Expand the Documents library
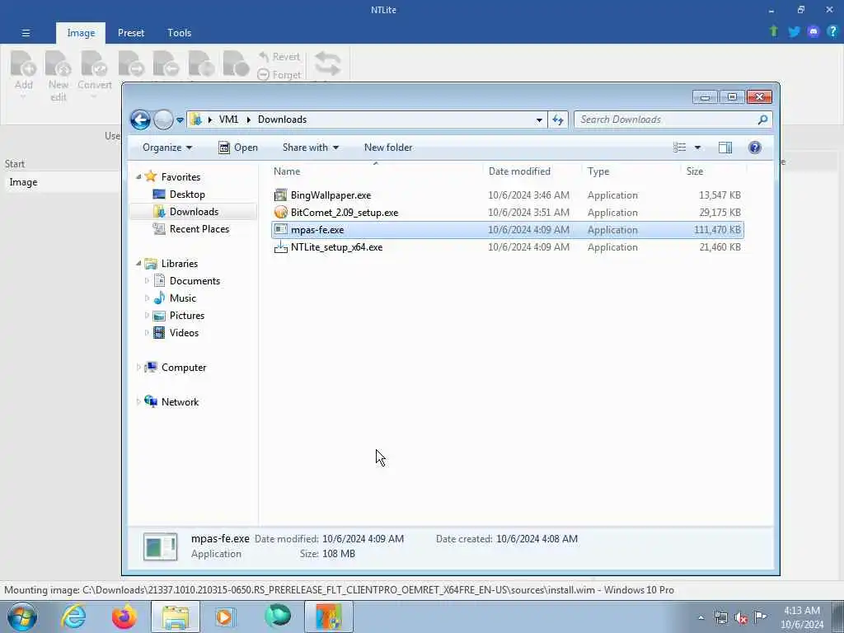Viewport: 844px width, 633px height. coord(147,281)
